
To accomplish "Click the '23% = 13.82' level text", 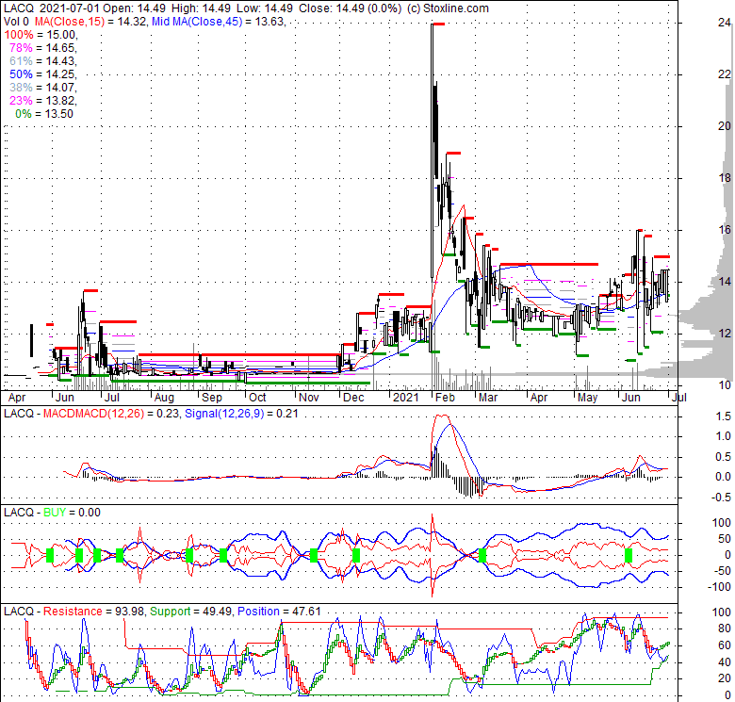I will [x=42, y=100].
